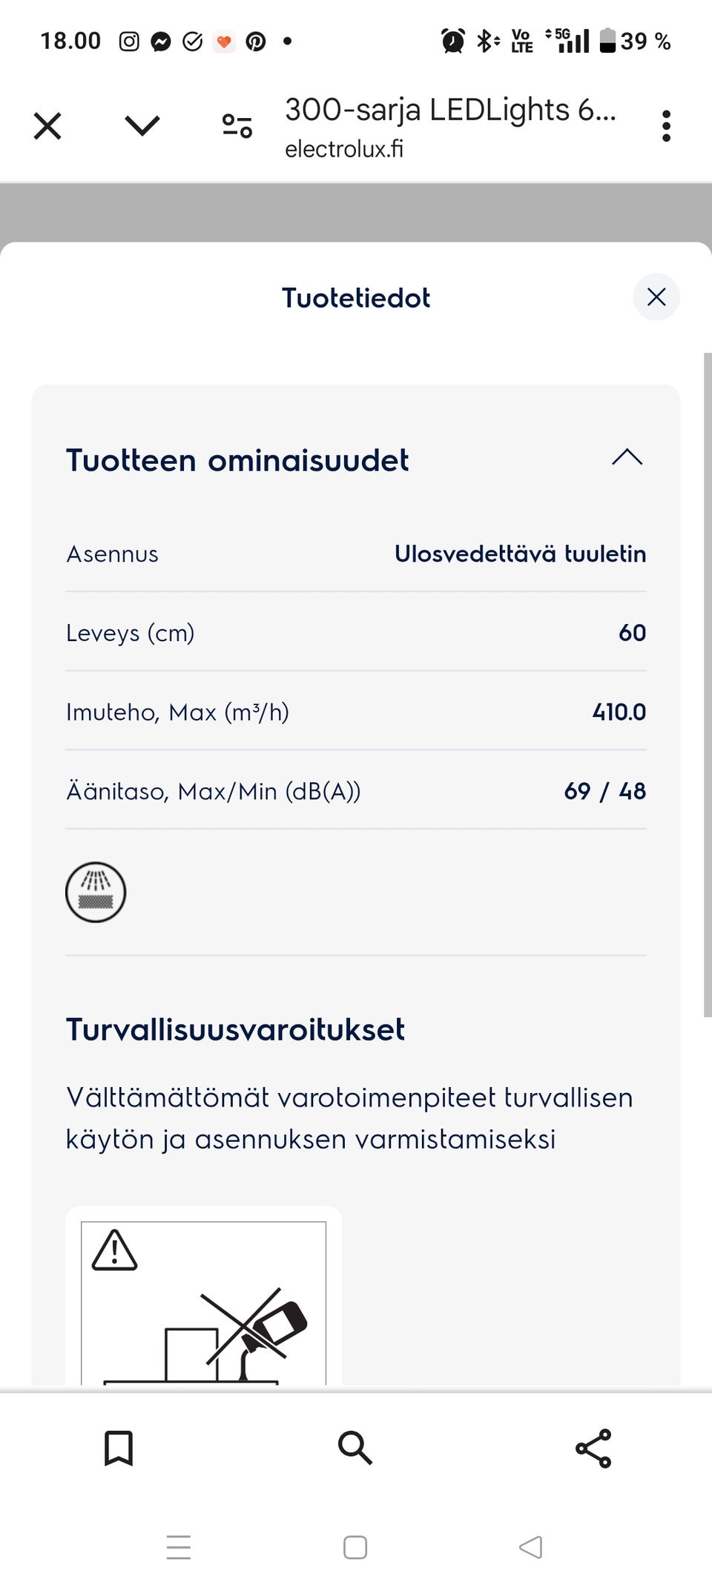Tap the search magnifier icon

pyautogui.click(x=355, y=1448)
